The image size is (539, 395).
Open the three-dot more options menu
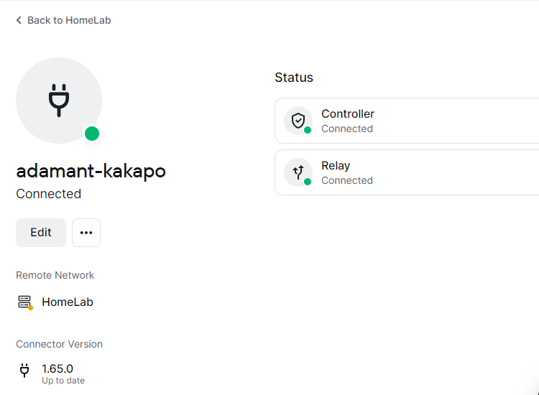pos(86,233)
